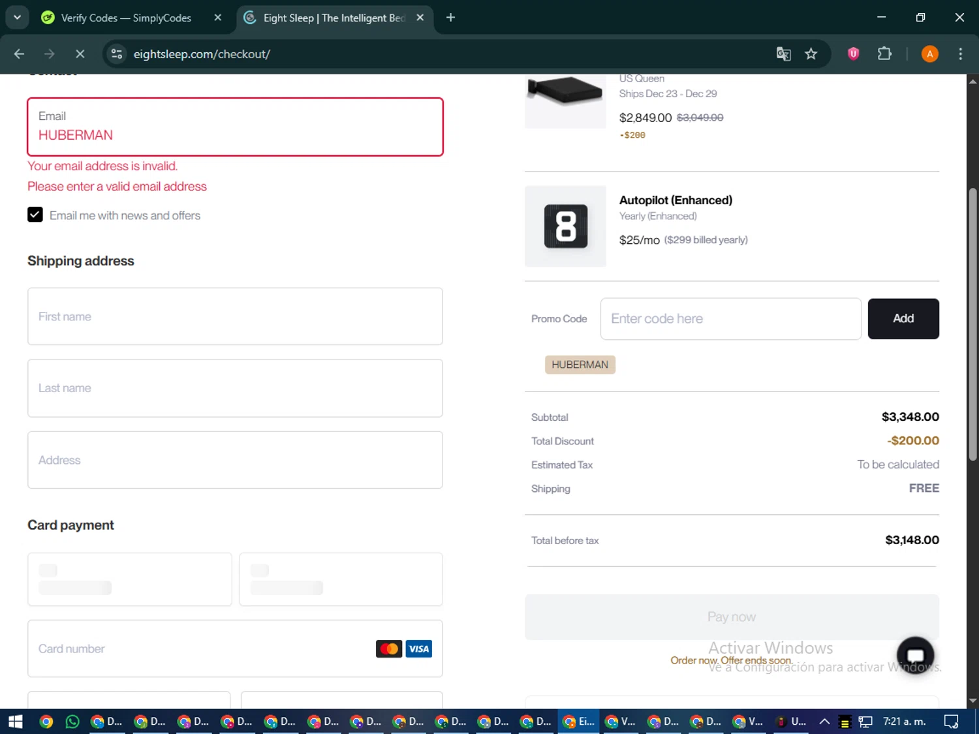Click the Total before tax amount $3,148.00
Screen dimensions: 979x734
[x=912, y=540]
